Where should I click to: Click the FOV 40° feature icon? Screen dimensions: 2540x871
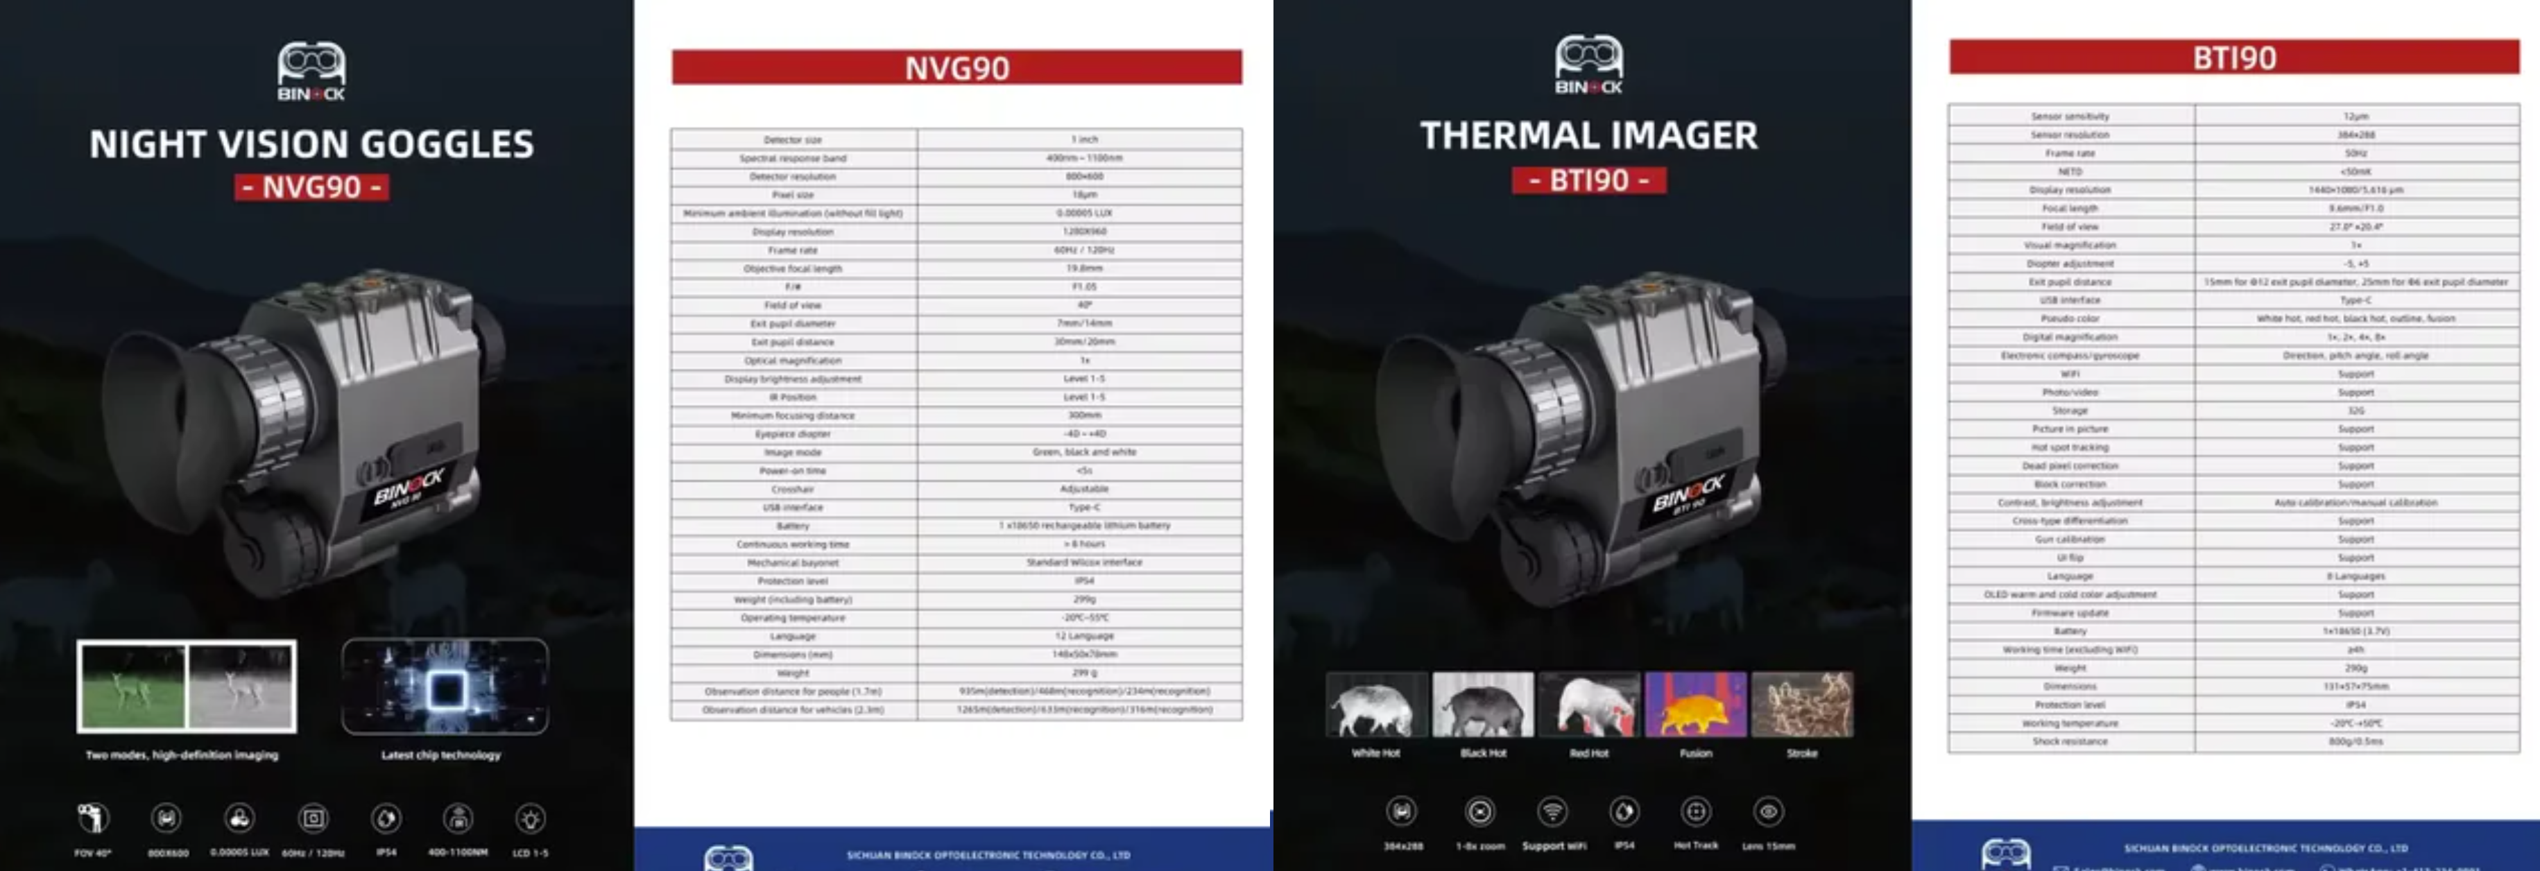pos(93,818)
